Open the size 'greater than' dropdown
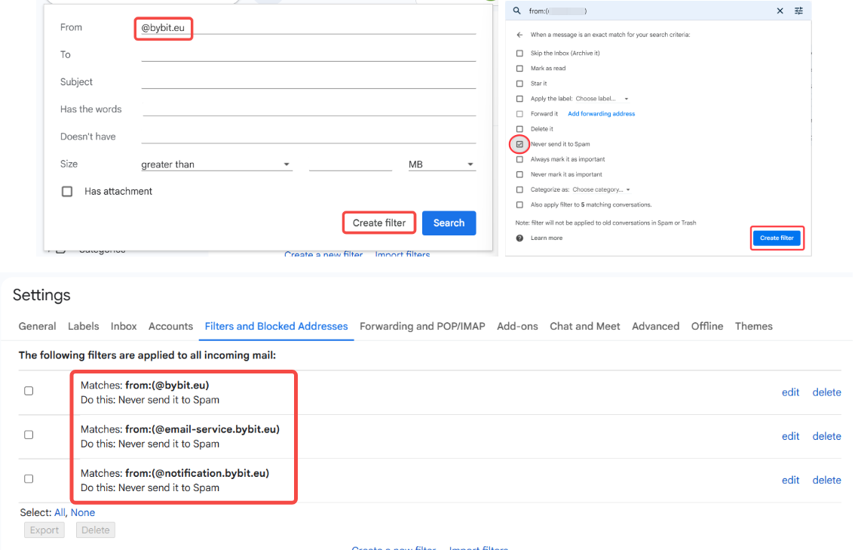Viewport: 858px width, 550px height. (x=216, y=164)
